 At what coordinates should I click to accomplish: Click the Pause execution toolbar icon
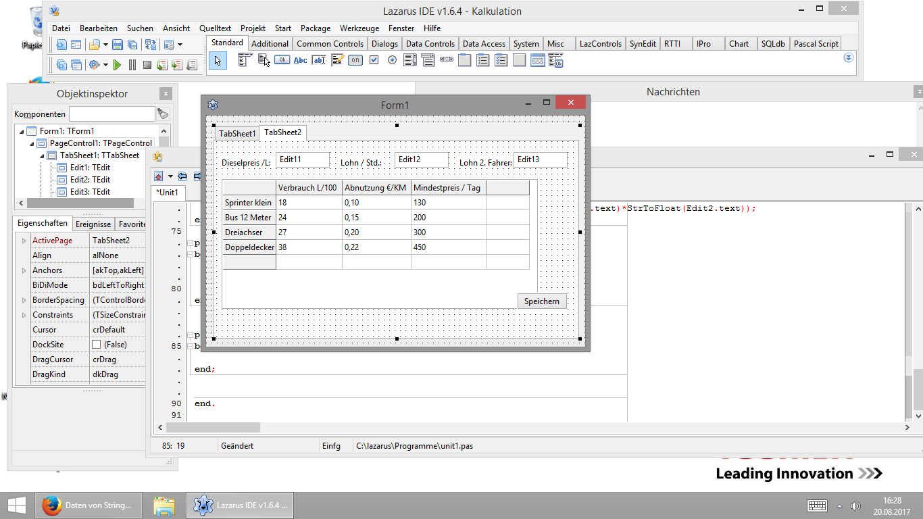pos(132,65)
